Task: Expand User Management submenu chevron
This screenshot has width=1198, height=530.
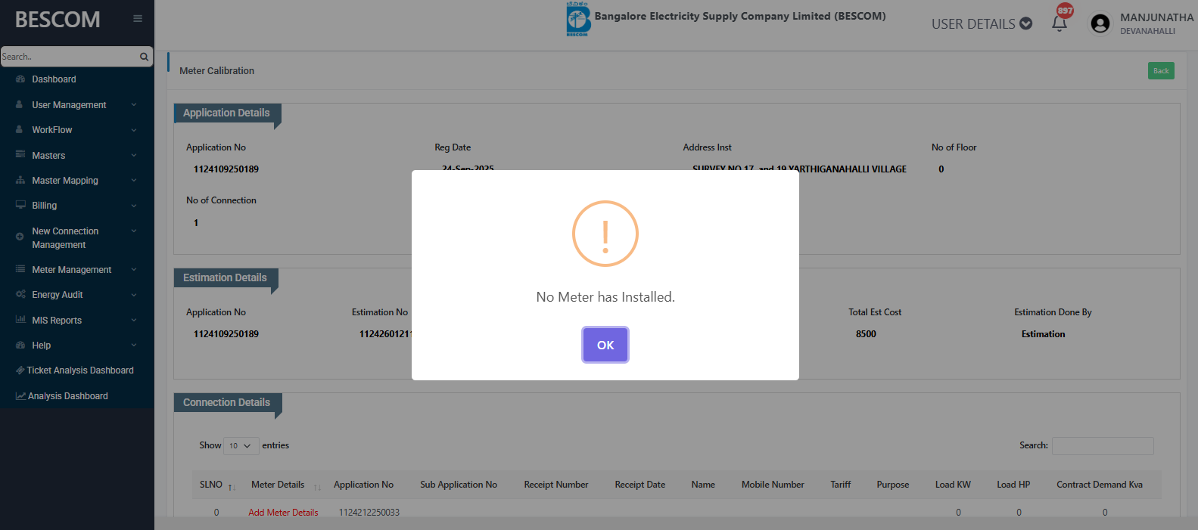Action: 134,104
